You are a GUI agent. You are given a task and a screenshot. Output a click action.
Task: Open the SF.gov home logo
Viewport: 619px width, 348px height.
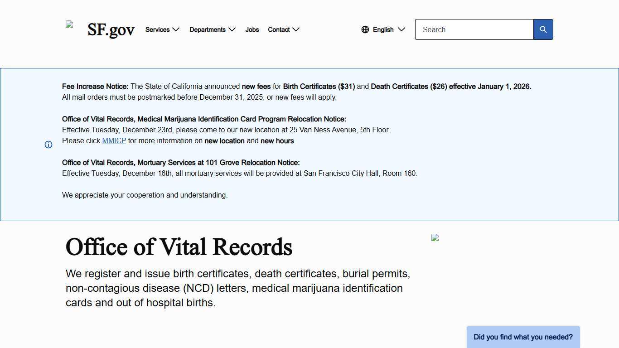tap(111, 29)
